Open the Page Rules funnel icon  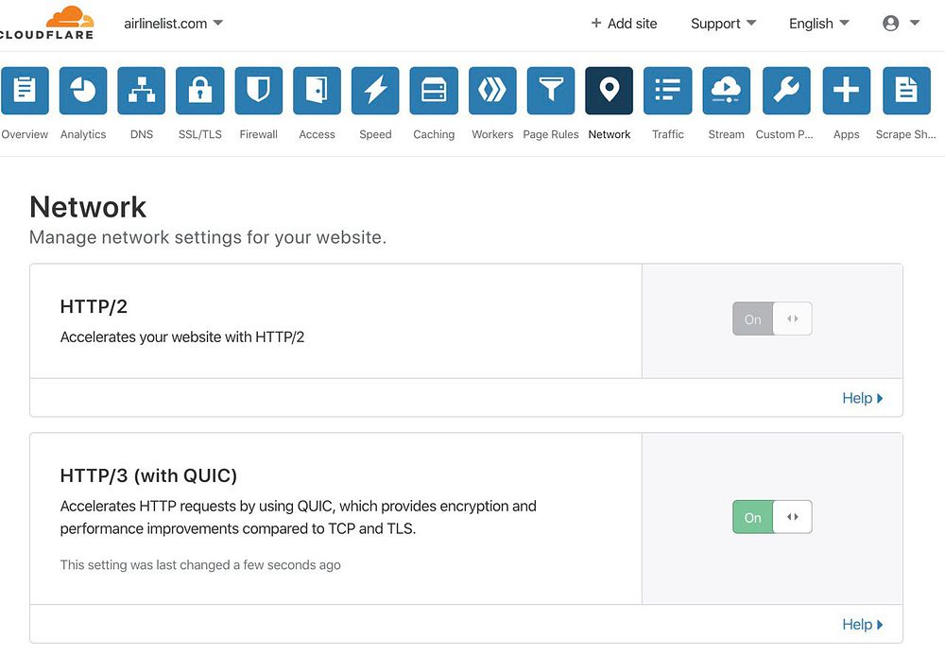coord(551,91)
